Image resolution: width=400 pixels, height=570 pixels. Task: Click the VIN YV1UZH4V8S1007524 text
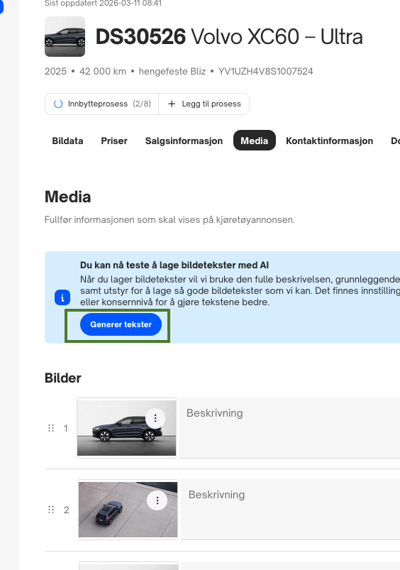[x=265, y=71]
